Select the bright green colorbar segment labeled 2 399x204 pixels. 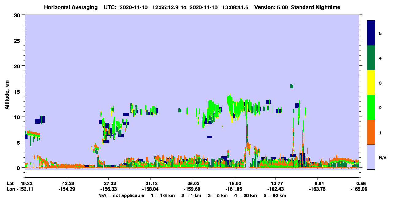click(x=371, y=107)
